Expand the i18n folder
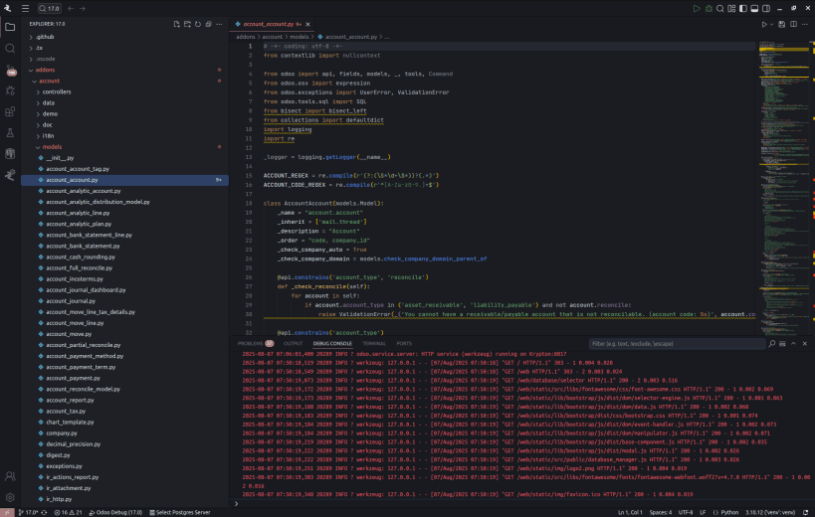This screenshot has height=517, width=815. click(124, 136)
